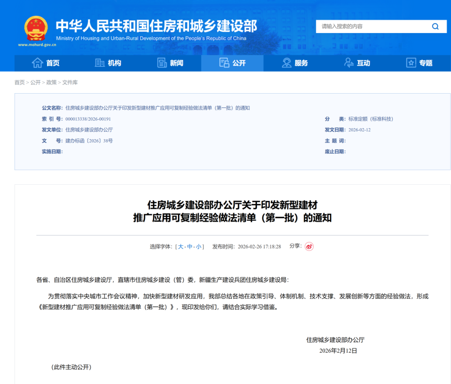Screen dimensions: 451x384
Task: Click the newspaper icon beside 新闻
Action: pos(162,63)
